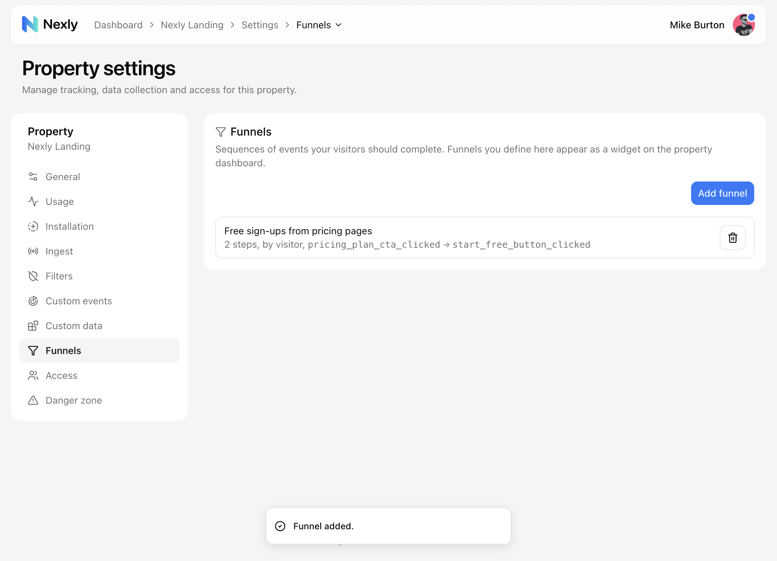Open the Usage settings section

[x=99, y=201]
